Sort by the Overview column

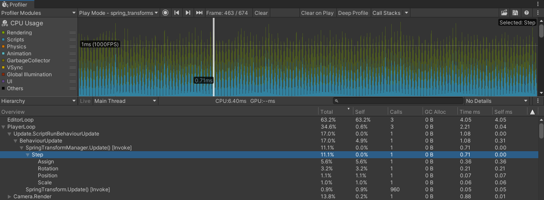pos(159,112)
